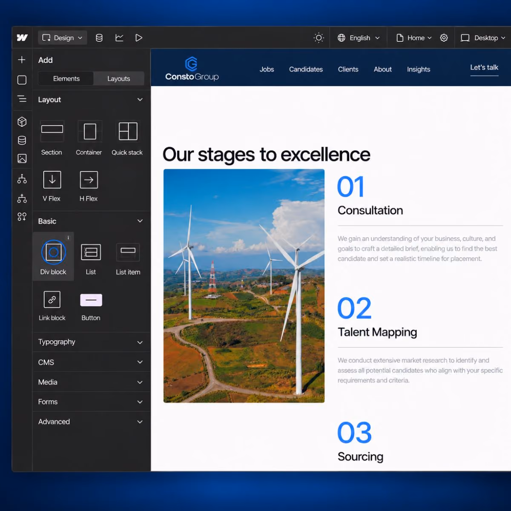Select the Consultation heading
The image size is (511, 511).
point(370,210)
